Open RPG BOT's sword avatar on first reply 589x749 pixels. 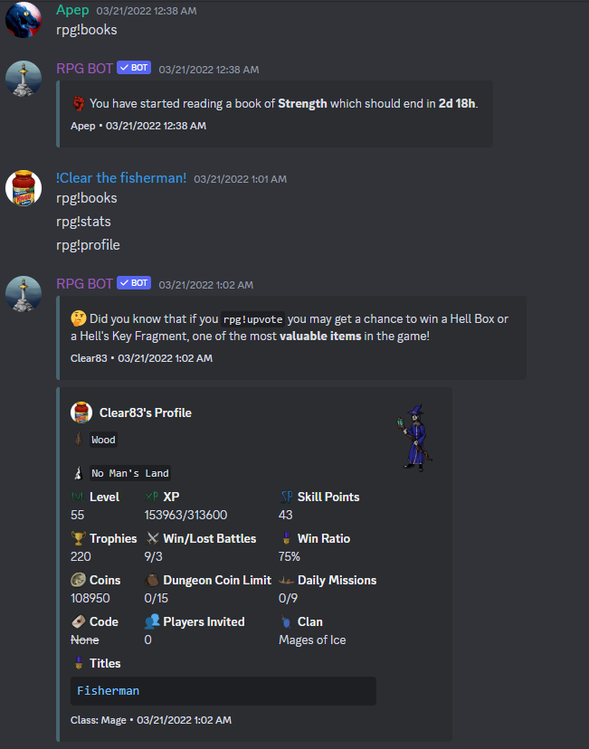click(x=24, y=79)
